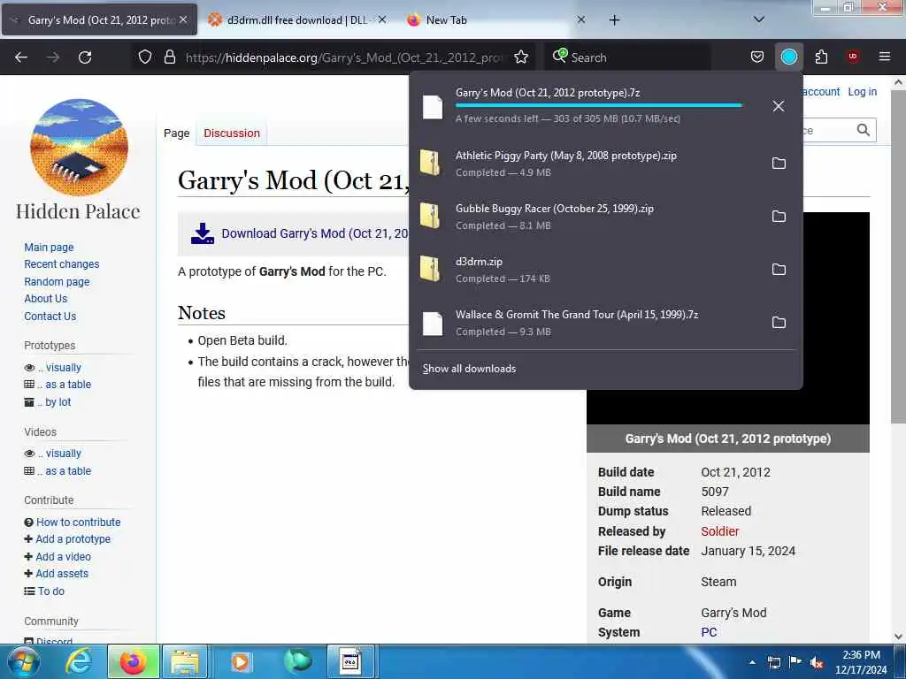Viewport: 906px width, 679px height.
Task: Reload the page with the refresh icon
Action: 85,57
